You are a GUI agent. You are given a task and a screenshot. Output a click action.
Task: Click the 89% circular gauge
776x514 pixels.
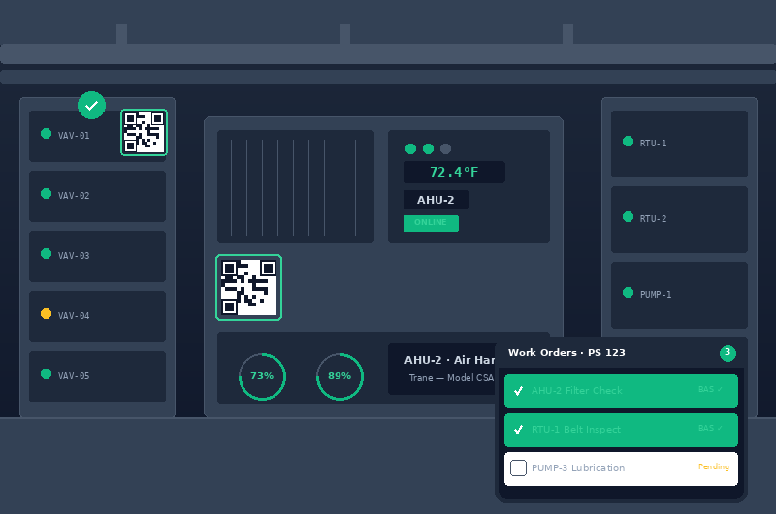click(339, 376)
